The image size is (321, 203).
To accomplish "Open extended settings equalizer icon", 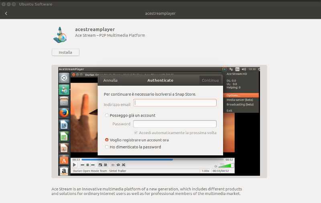I will pyautogui.click(x=106, y=165).
